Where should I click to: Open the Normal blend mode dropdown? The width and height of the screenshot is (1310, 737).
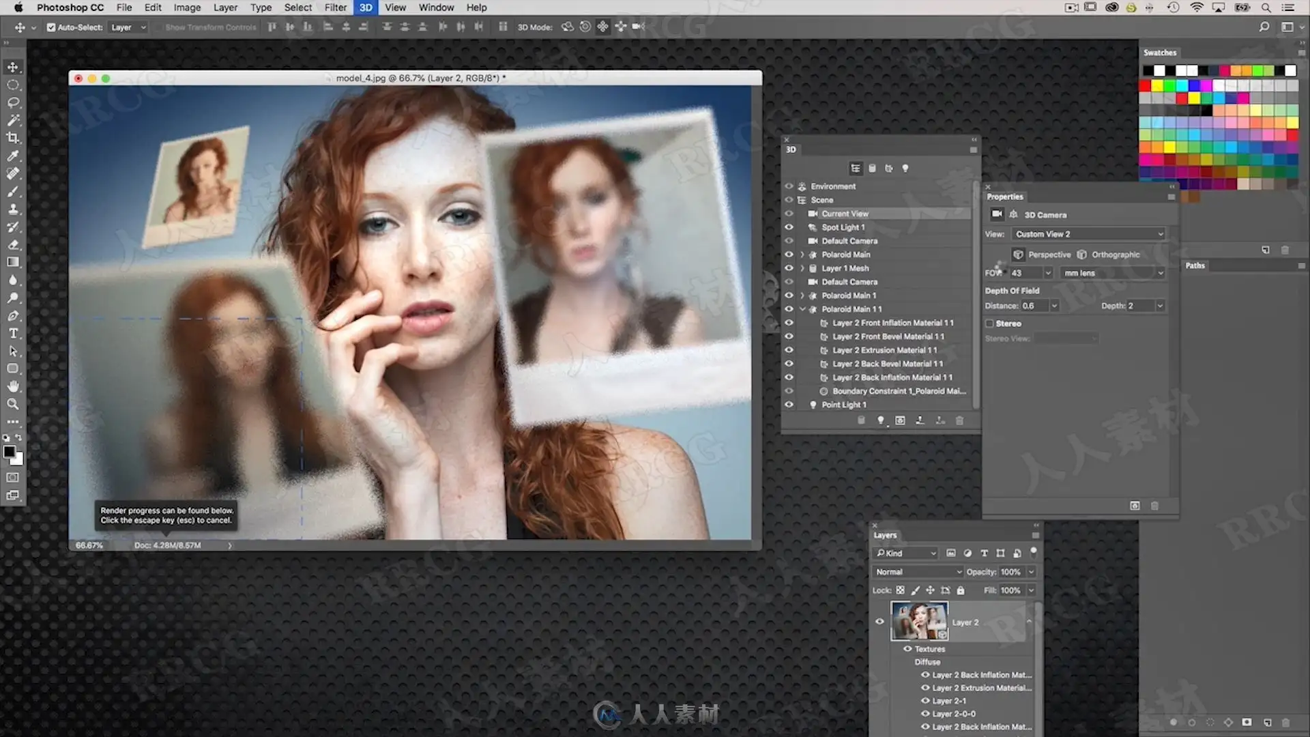(x=918, y=572)
